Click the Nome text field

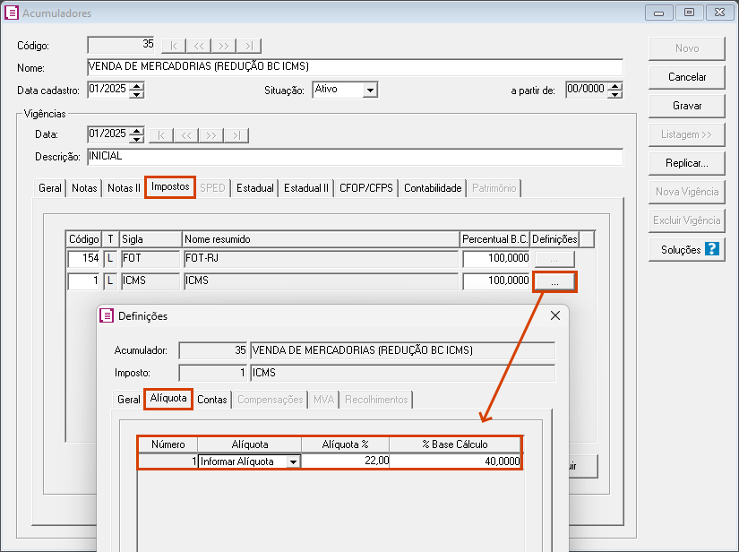coord(354,67)
